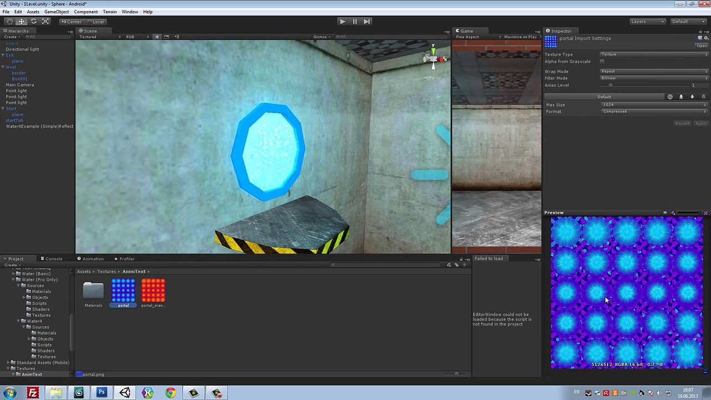This screenshot has height=400, width=711.
Task: Open the Layers dropdown
Action: [x=647, y=22]
